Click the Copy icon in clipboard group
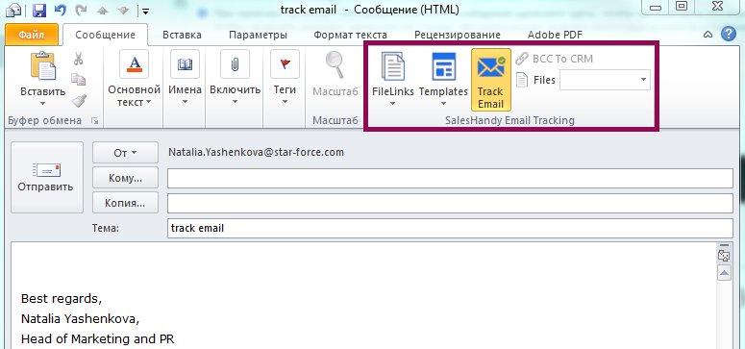Viewport: 745px width, 349px height. (x=79, y=80)
